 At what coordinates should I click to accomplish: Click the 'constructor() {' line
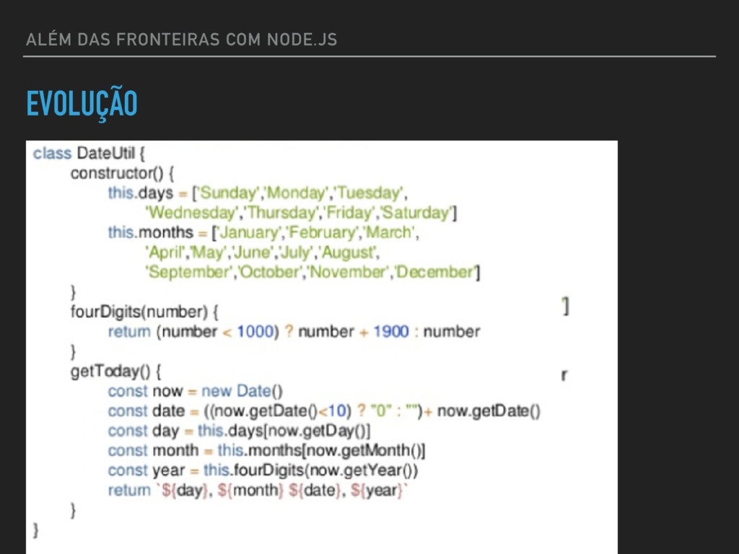pos(123,173)
